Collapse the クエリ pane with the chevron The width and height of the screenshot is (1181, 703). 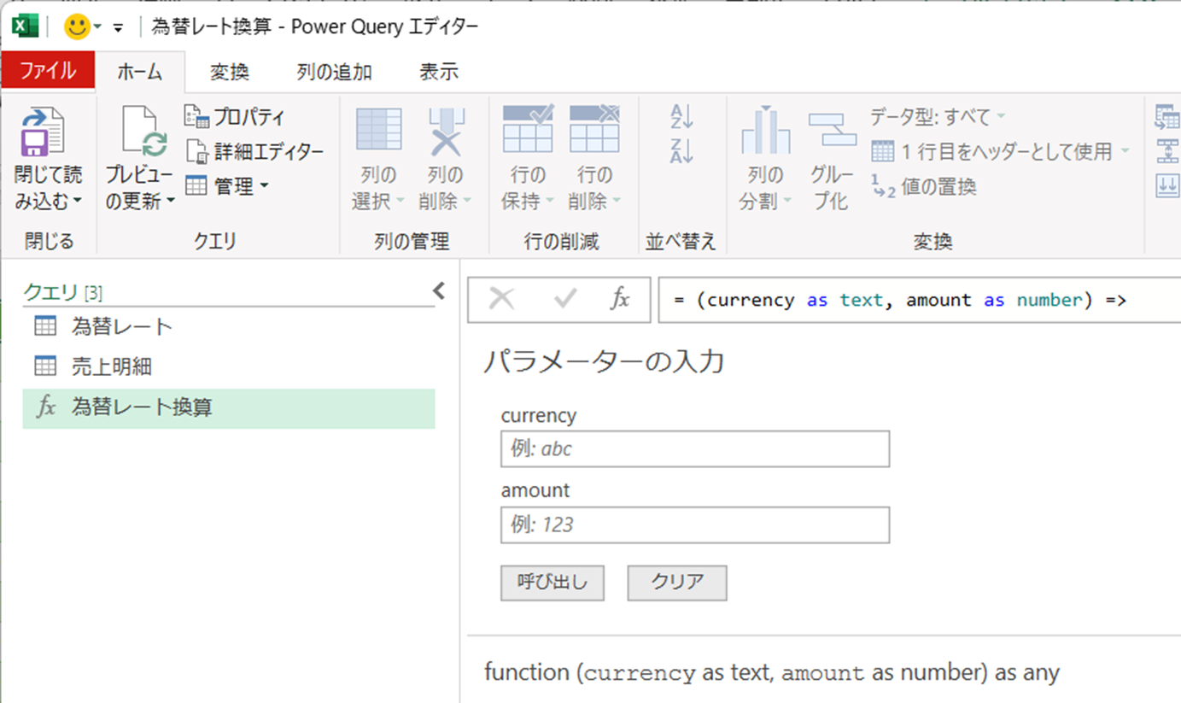click(439, 291)
